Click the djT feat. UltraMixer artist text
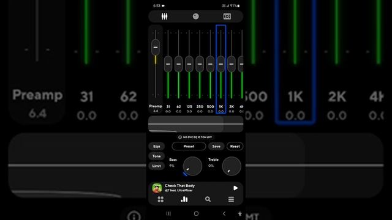 click(x=178, y=190)
